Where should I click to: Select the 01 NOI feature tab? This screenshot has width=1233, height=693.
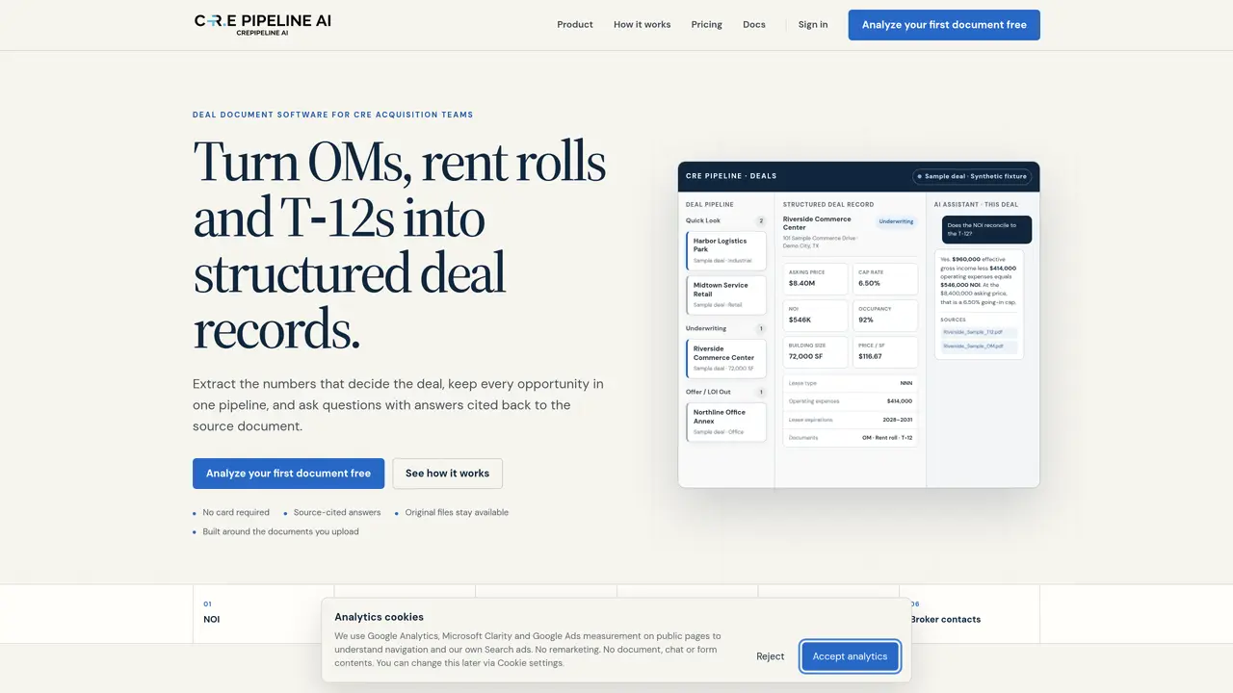[x=263, y=613]
